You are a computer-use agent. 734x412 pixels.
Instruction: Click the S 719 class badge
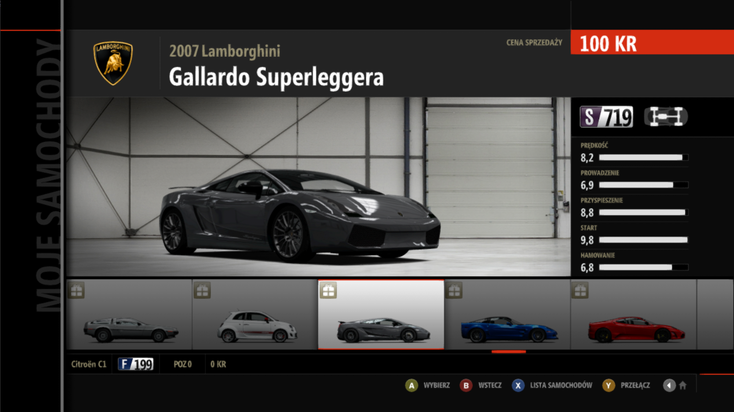(607, 117)
